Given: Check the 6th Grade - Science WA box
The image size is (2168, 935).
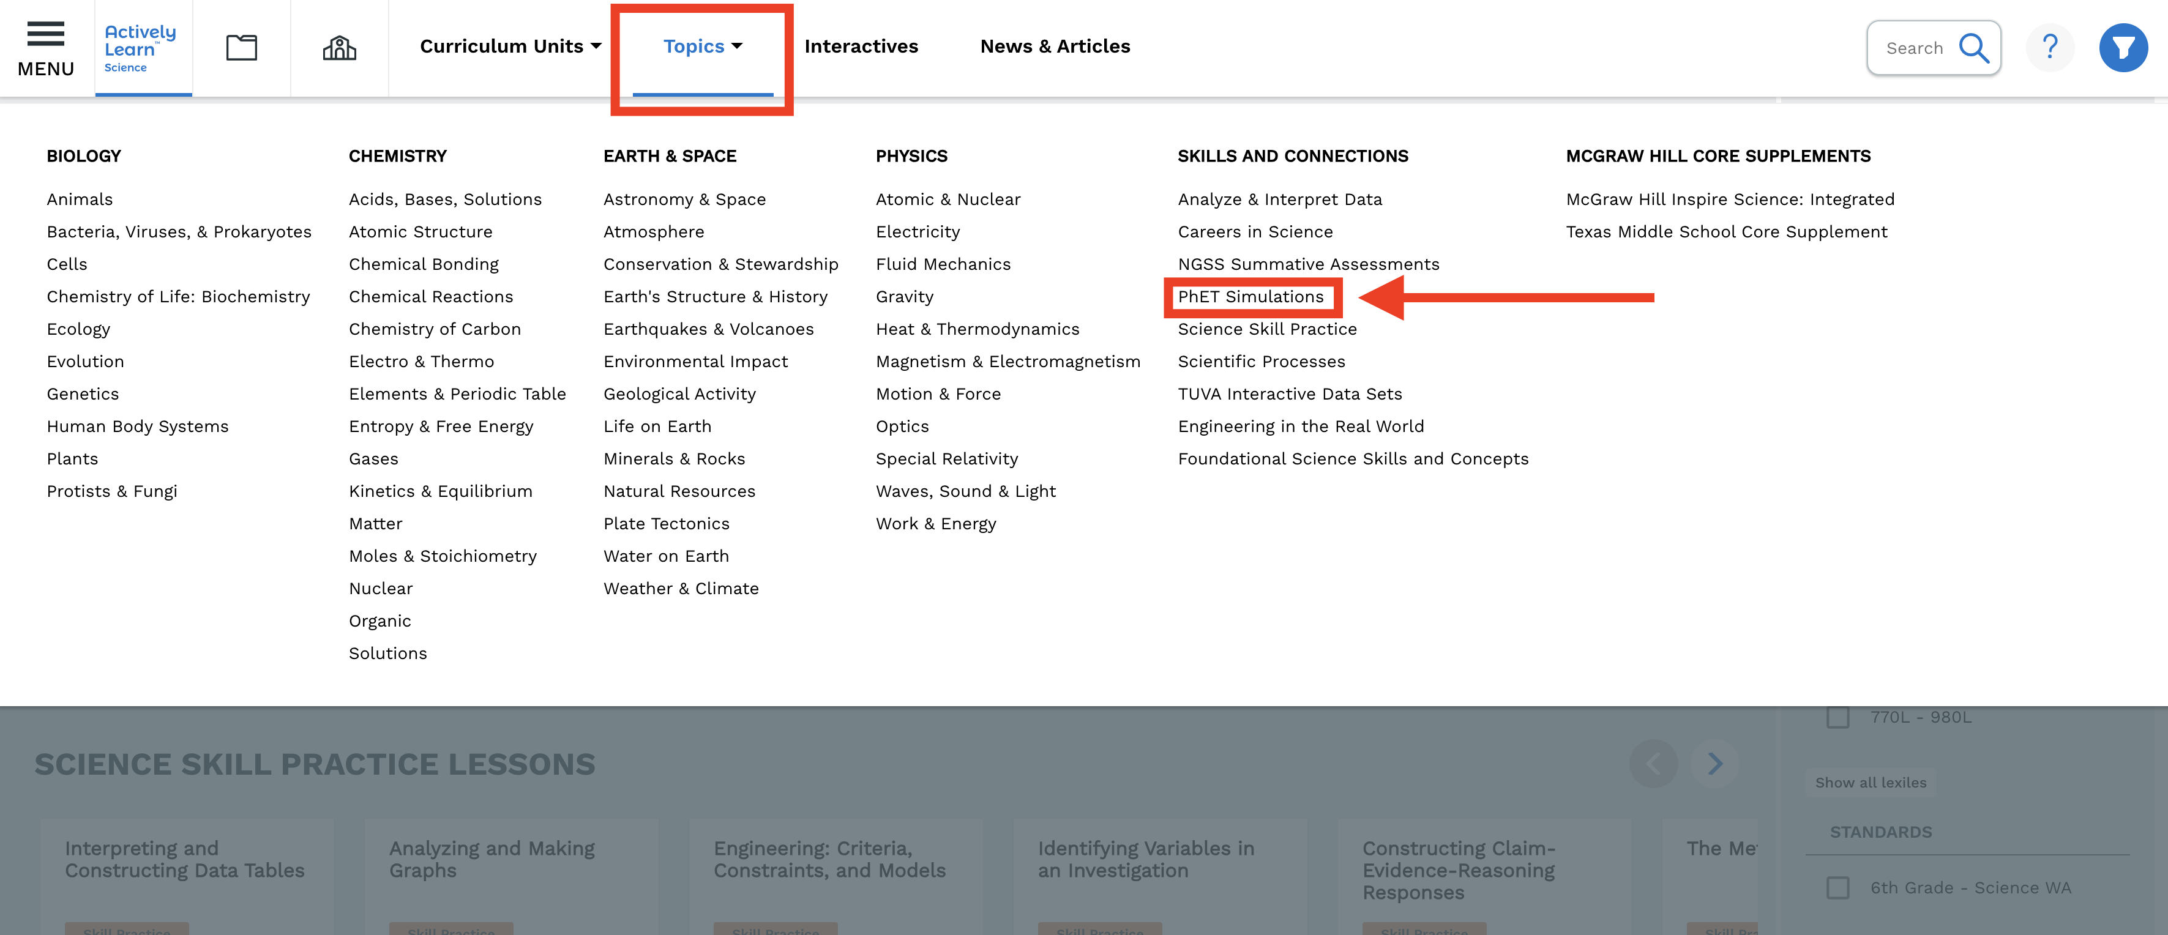Looking at the screenshot, I should tap(1838, 888).
